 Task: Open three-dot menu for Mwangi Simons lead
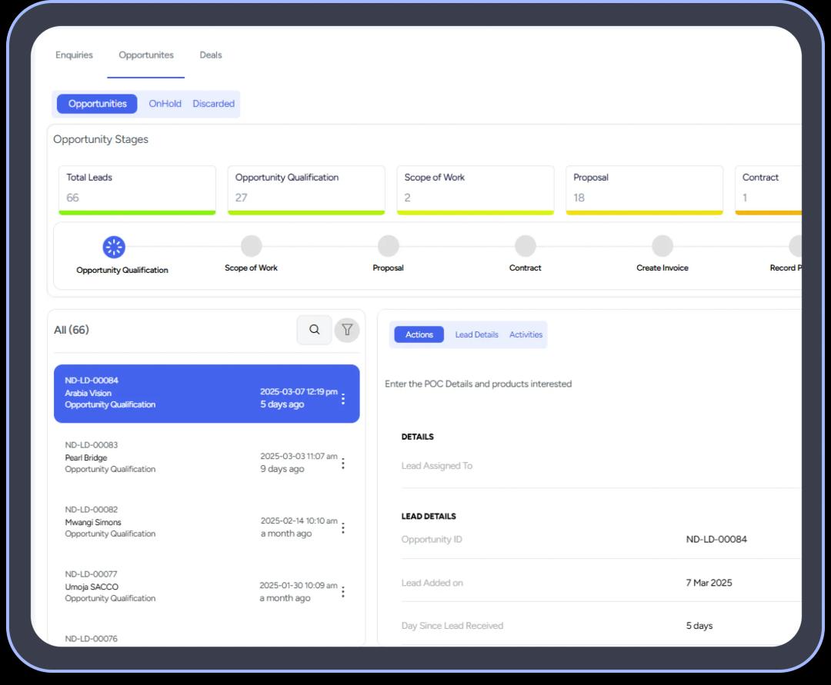[343, 528]
